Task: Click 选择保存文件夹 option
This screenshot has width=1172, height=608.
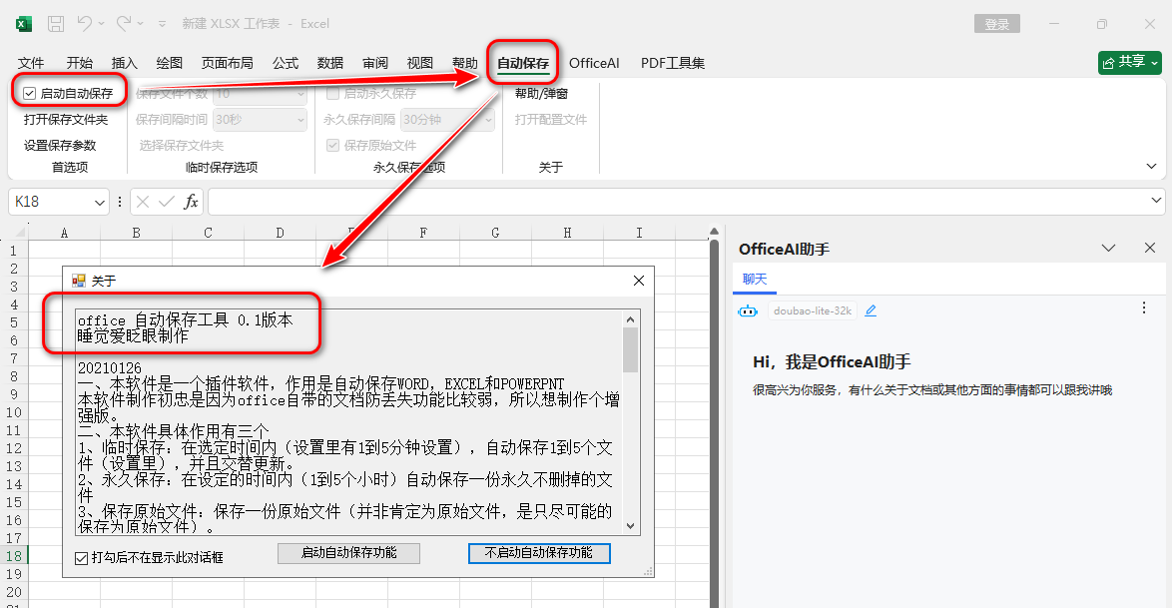Action: pyautogui.click(x=181, y=145)
